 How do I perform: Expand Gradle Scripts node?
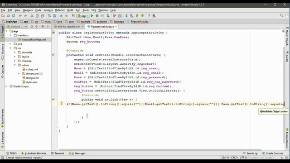point(7,86)
